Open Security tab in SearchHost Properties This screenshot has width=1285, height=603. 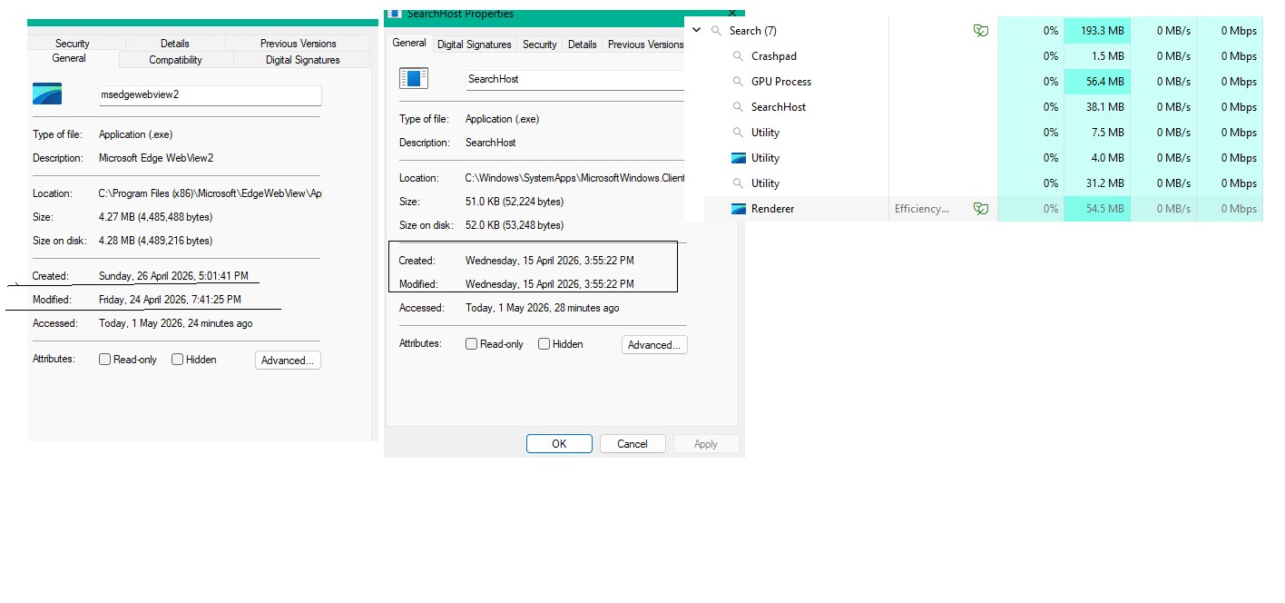pyautogui.click(x=540, y=44)
